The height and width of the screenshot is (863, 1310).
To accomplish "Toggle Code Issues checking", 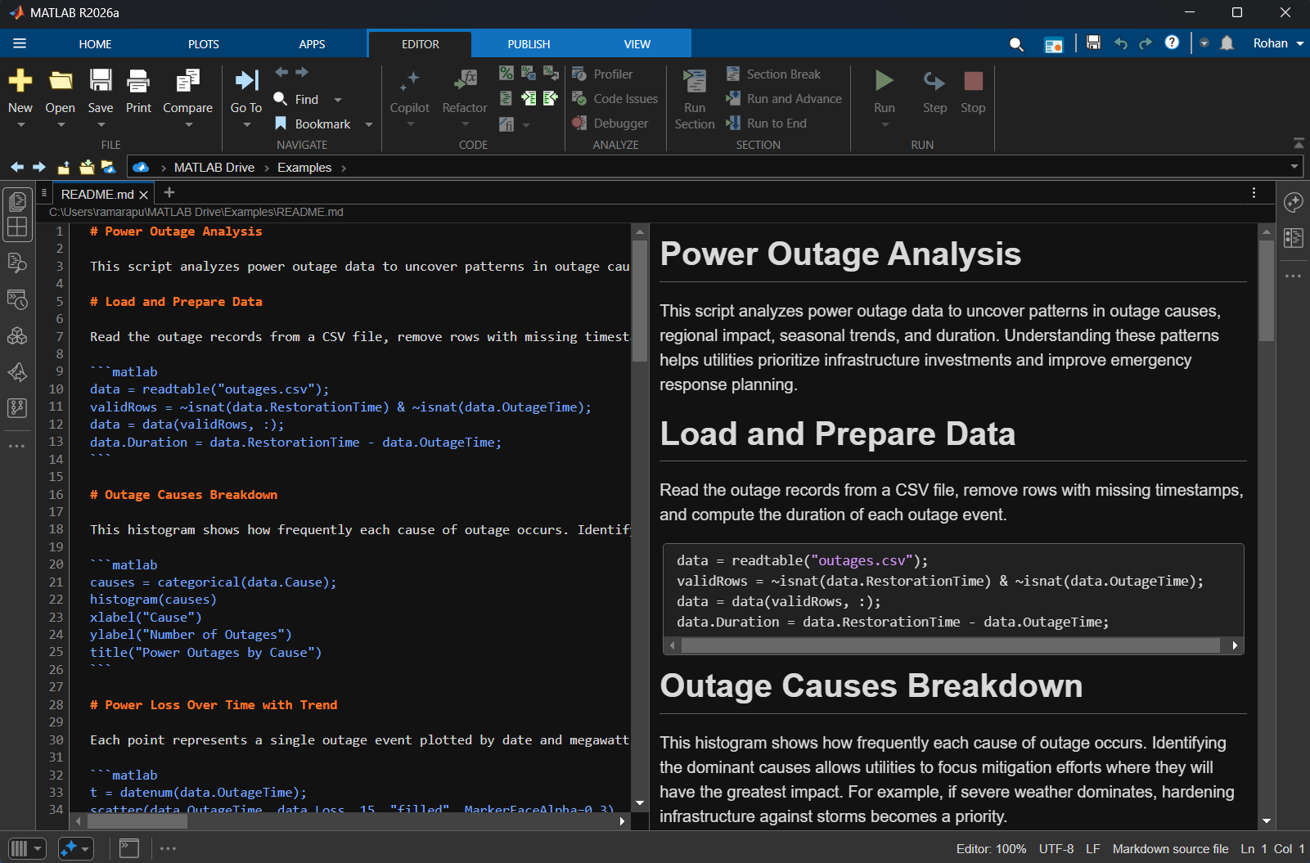I will [x=613, y=98].
